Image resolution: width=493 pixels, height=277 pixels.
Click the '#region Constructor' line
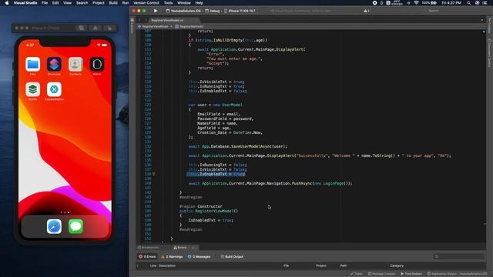point(200,206)
